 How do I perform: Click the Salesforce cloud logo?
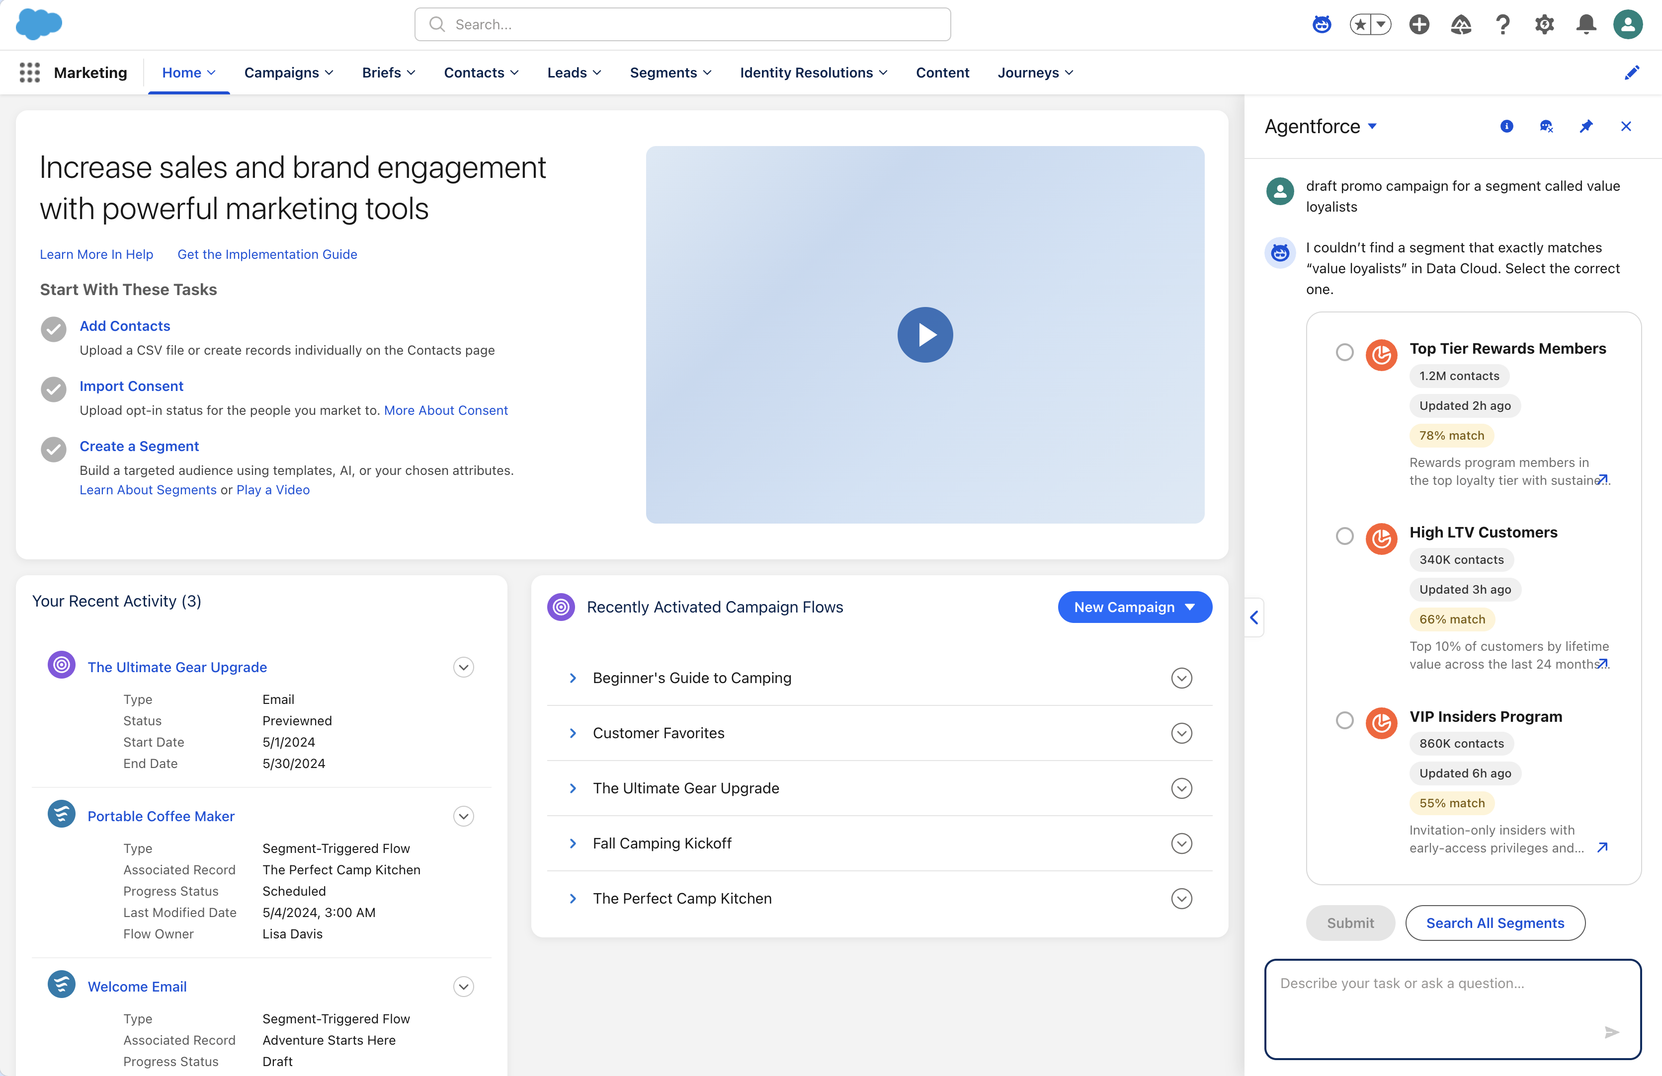pyautogui.click(x=39, y=24)
